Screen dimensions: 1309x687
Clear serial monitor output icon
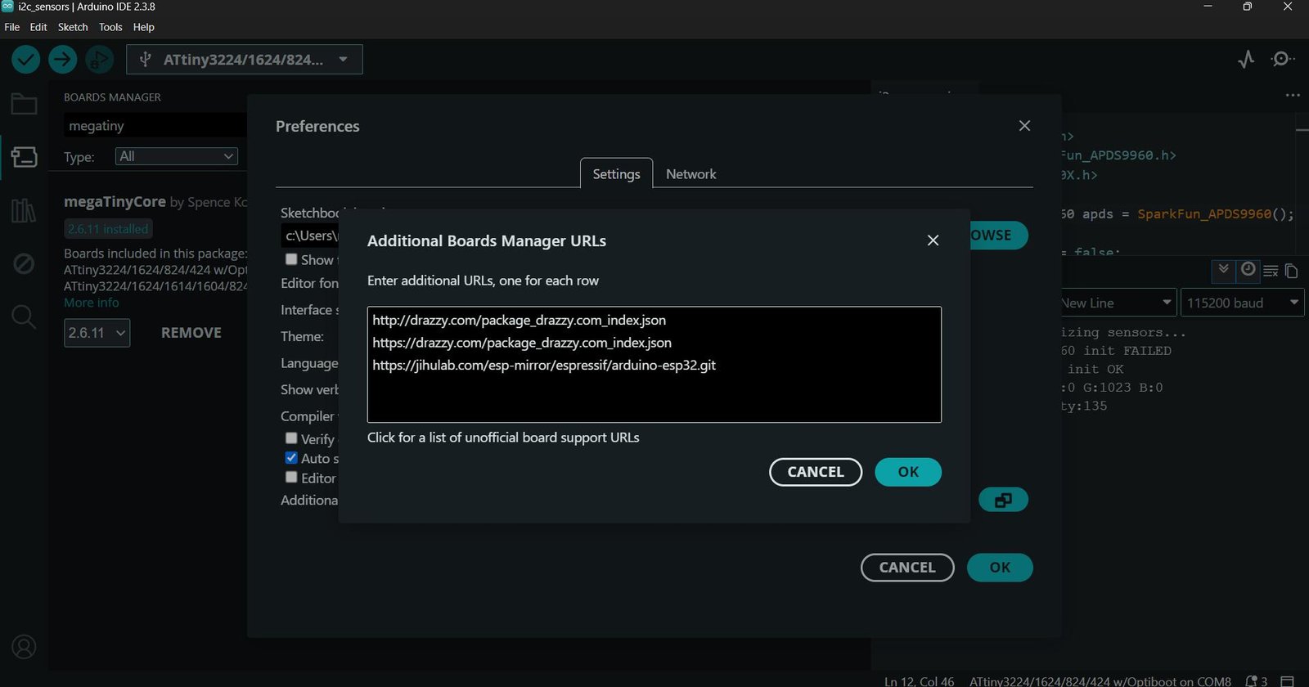[1271, 271]
